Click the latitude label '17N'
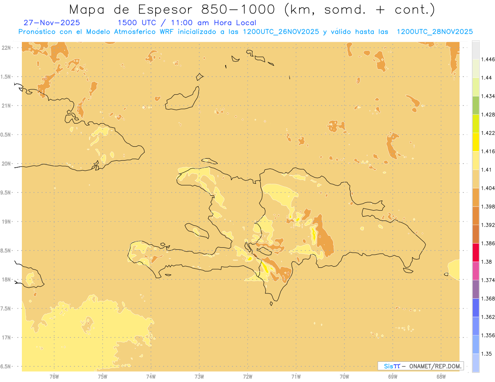 [x=6, y=337]
